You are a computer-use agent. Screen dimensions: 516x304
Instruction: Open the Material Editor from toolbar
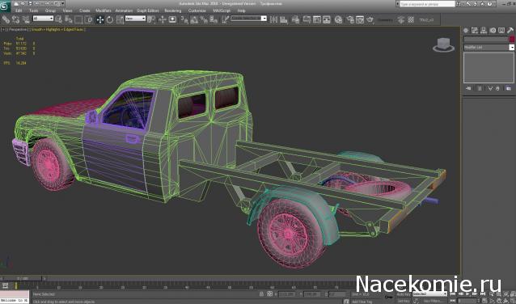pos(339,19)
